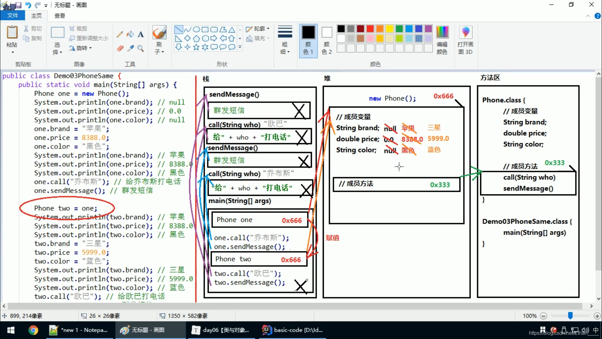Click the zoom in plus button
This screenshot has height=339, width=602.
(597, 316)
